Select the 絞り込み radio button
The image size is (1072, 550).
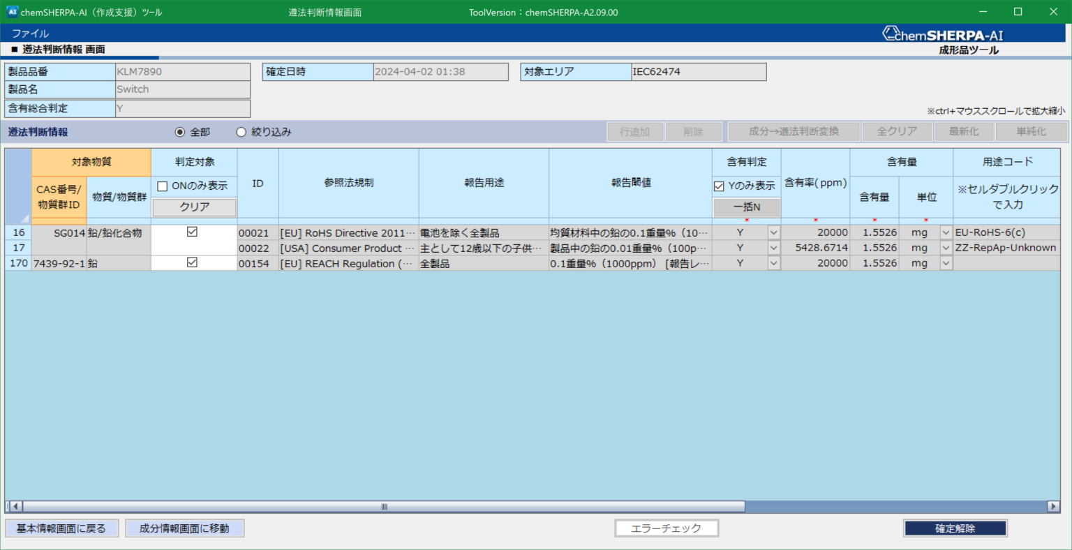pos(241,132)
